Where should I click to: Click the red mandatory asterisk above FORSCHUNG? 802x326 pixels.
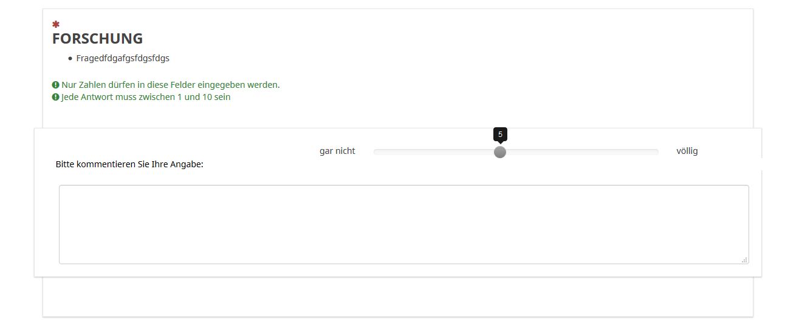click(56, 25)
